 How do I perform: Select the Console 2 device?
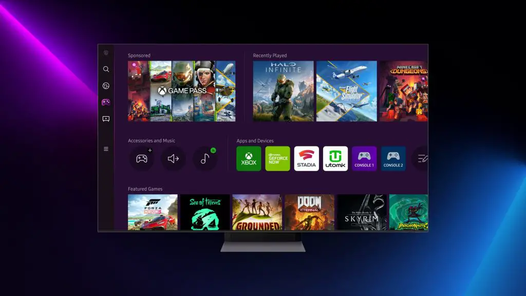(x=393, y=159)
